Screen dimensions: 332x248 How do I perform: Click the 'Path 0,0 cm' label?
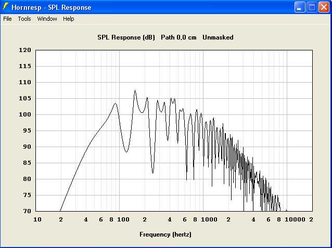(x=178, y=37)
